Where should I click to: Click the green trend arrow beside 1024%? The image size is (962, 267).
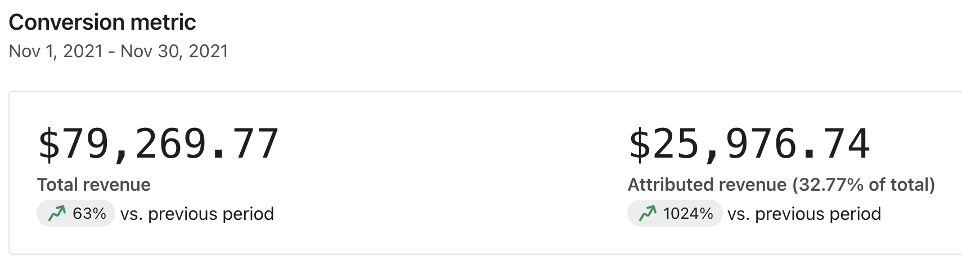pyautogui.click(x=648, y=213)
